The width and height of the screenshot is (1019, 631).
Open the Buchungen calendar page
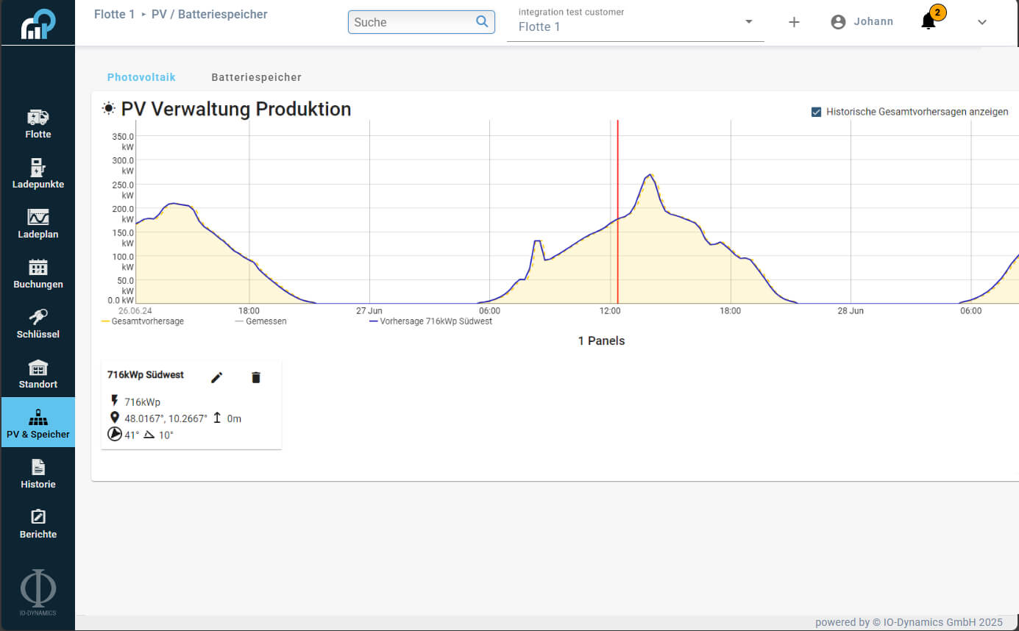pos(38,274)
